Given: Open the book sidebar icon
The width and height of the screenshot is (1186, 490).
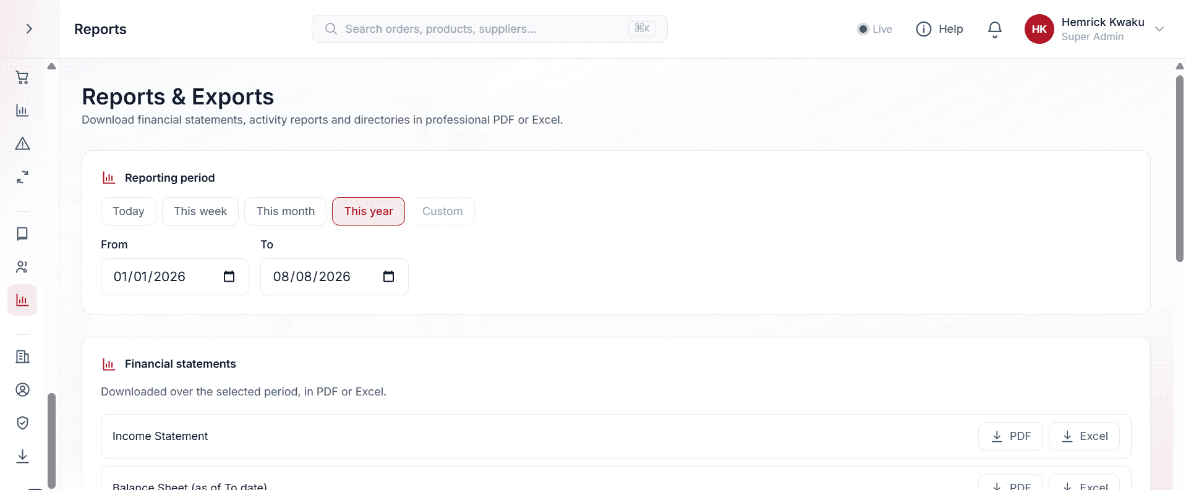Looking at the screenshot, I should tap(22, 234).
